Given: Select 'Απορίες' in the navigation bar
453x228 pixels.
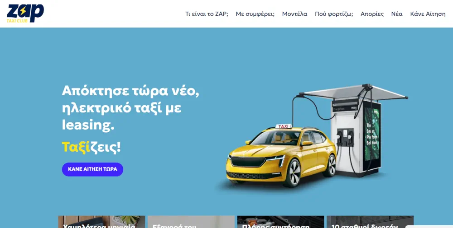Looking at the screenshot, I should 372,14.
